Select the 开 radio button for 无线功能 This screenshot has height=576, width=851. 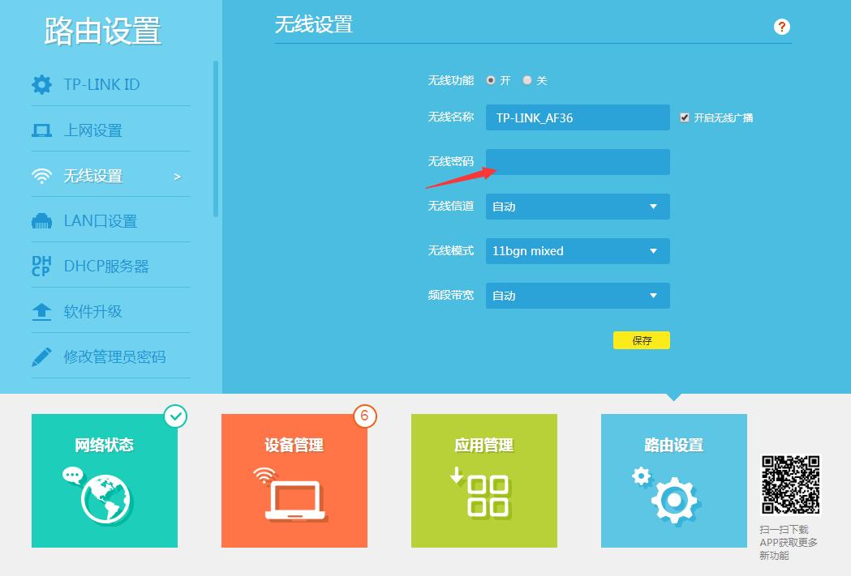pos(491,80)
